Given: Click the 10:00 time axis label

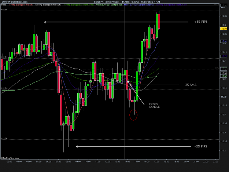Looking at the screenshot, I should (x=88, y=161).
